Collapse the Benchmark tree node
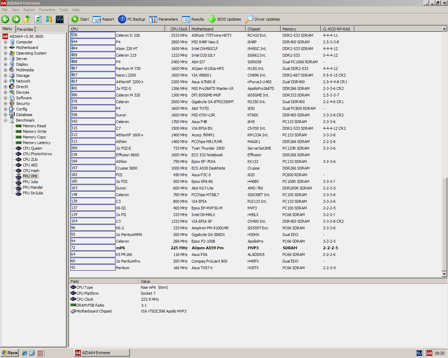Screen dimensions: 448x358 (x=5, y=120)
